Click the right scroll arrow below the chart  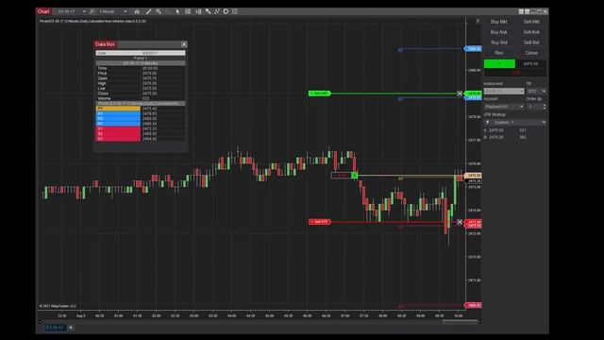tap(479, 321)
